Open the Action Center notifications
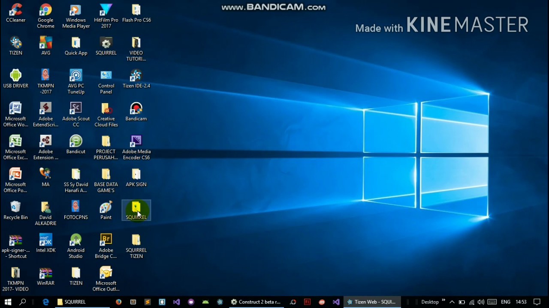 pos(537,302)
